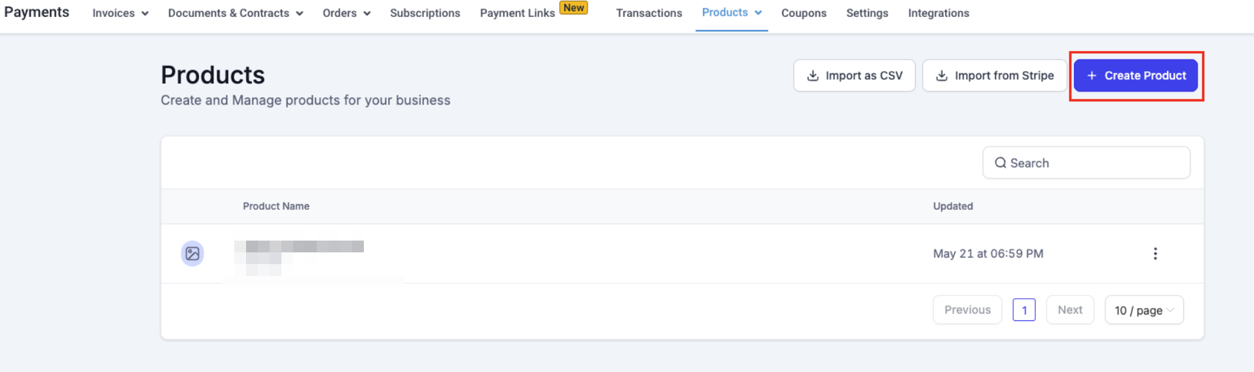Select page 1 in the pagination
The height and width of the screenshot is (372, 1254).
[x=1024, y=310]
